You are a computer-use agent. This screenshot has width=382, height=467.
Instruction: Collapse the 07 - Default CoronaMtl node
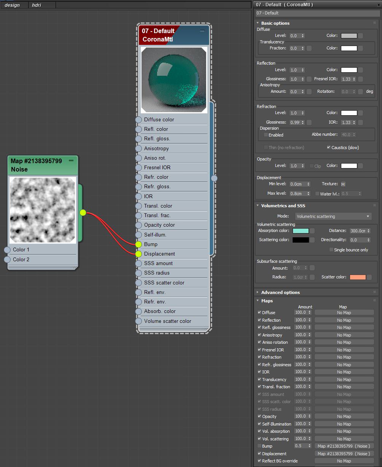(202, 31)
